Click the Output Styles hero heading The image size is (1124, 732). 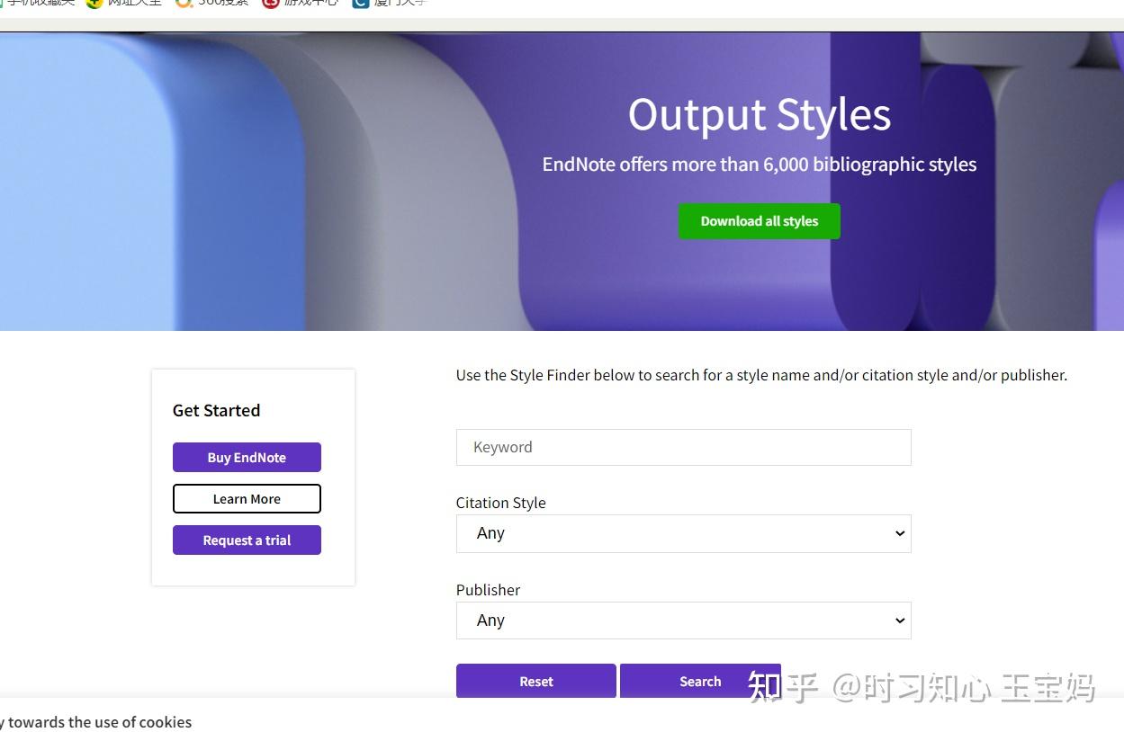(760, 115)
